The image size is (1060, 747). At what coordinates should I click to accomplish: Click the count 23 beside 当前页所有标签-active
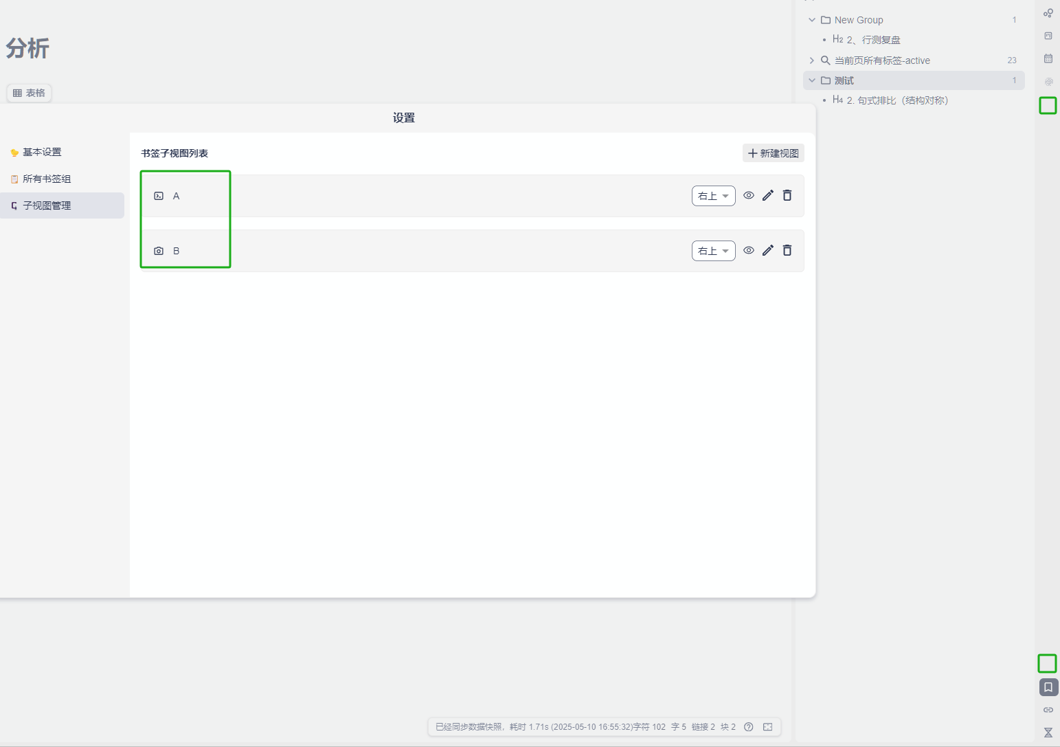(x=1012, y=60)
